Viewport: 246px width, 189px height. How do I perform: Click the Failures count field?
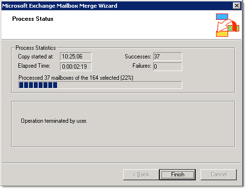point(168,66)
